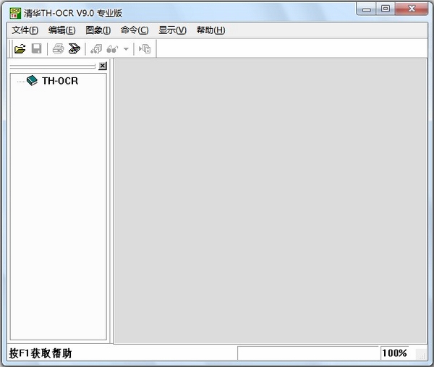This screenshot has height=367, width=434.
Task: Open the 显示(V) menu
Action: tap(172, 30)
